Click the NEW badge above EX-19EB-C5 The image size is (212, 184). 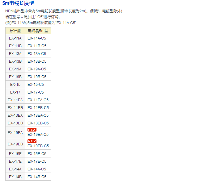[32, 141]
